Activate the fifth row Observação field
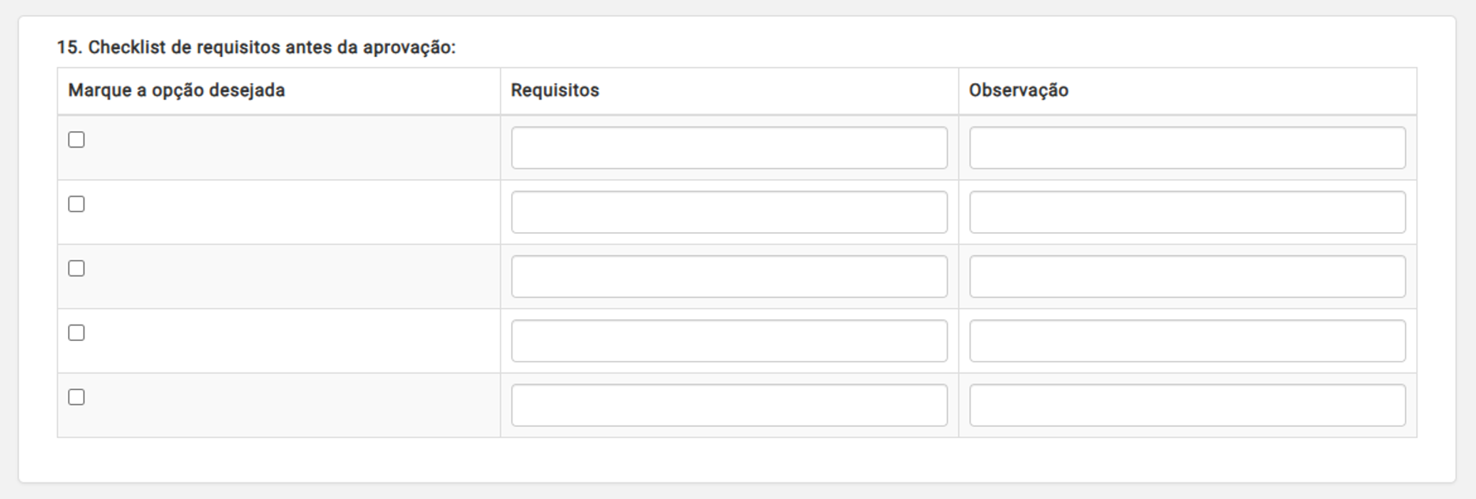The width and height of the screenshot is (1476, 499). coord(1188,405)
